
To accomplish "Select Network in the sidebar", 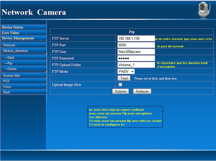I will click(x=23, y=45).
